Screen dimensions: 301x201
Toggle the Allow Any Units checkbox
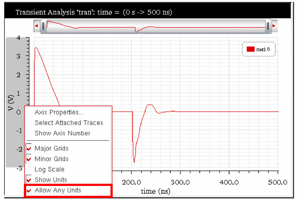click(29, 191)
